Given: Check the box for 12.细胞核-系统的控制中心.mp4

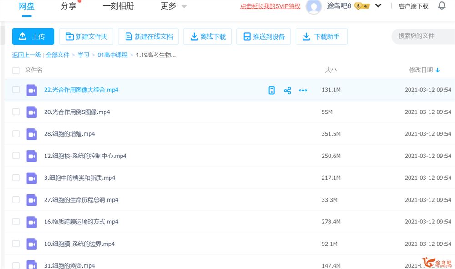Looking at the screenshot, I should (16, 156).
